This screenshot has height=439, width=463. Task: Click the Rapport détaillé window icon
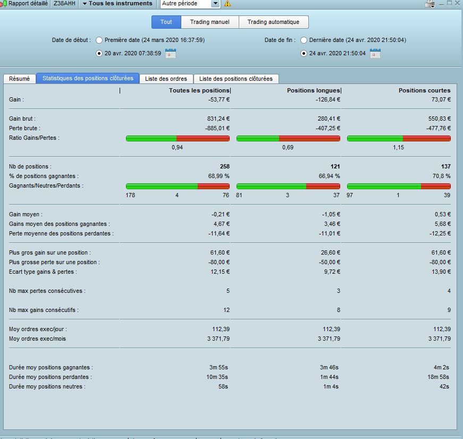(3, 4)
